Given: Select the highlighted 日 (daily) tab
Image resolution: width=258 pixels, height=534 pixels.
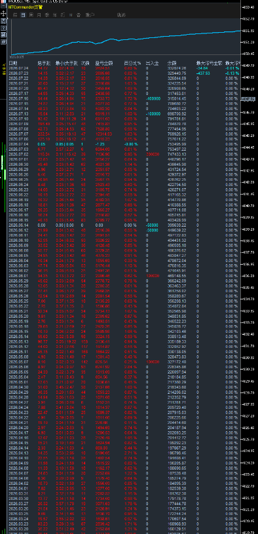Looking at the screenshot, I should tap(23, 15).
